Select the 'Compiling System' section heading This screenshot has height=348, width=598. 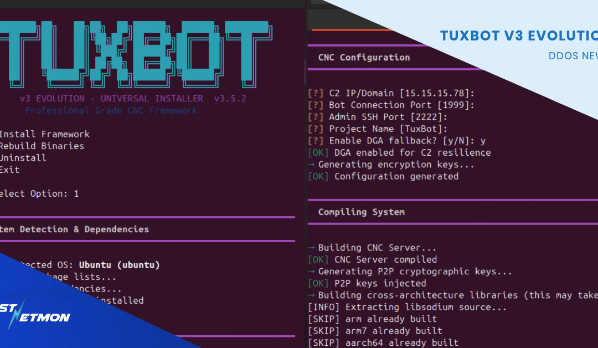362,212
